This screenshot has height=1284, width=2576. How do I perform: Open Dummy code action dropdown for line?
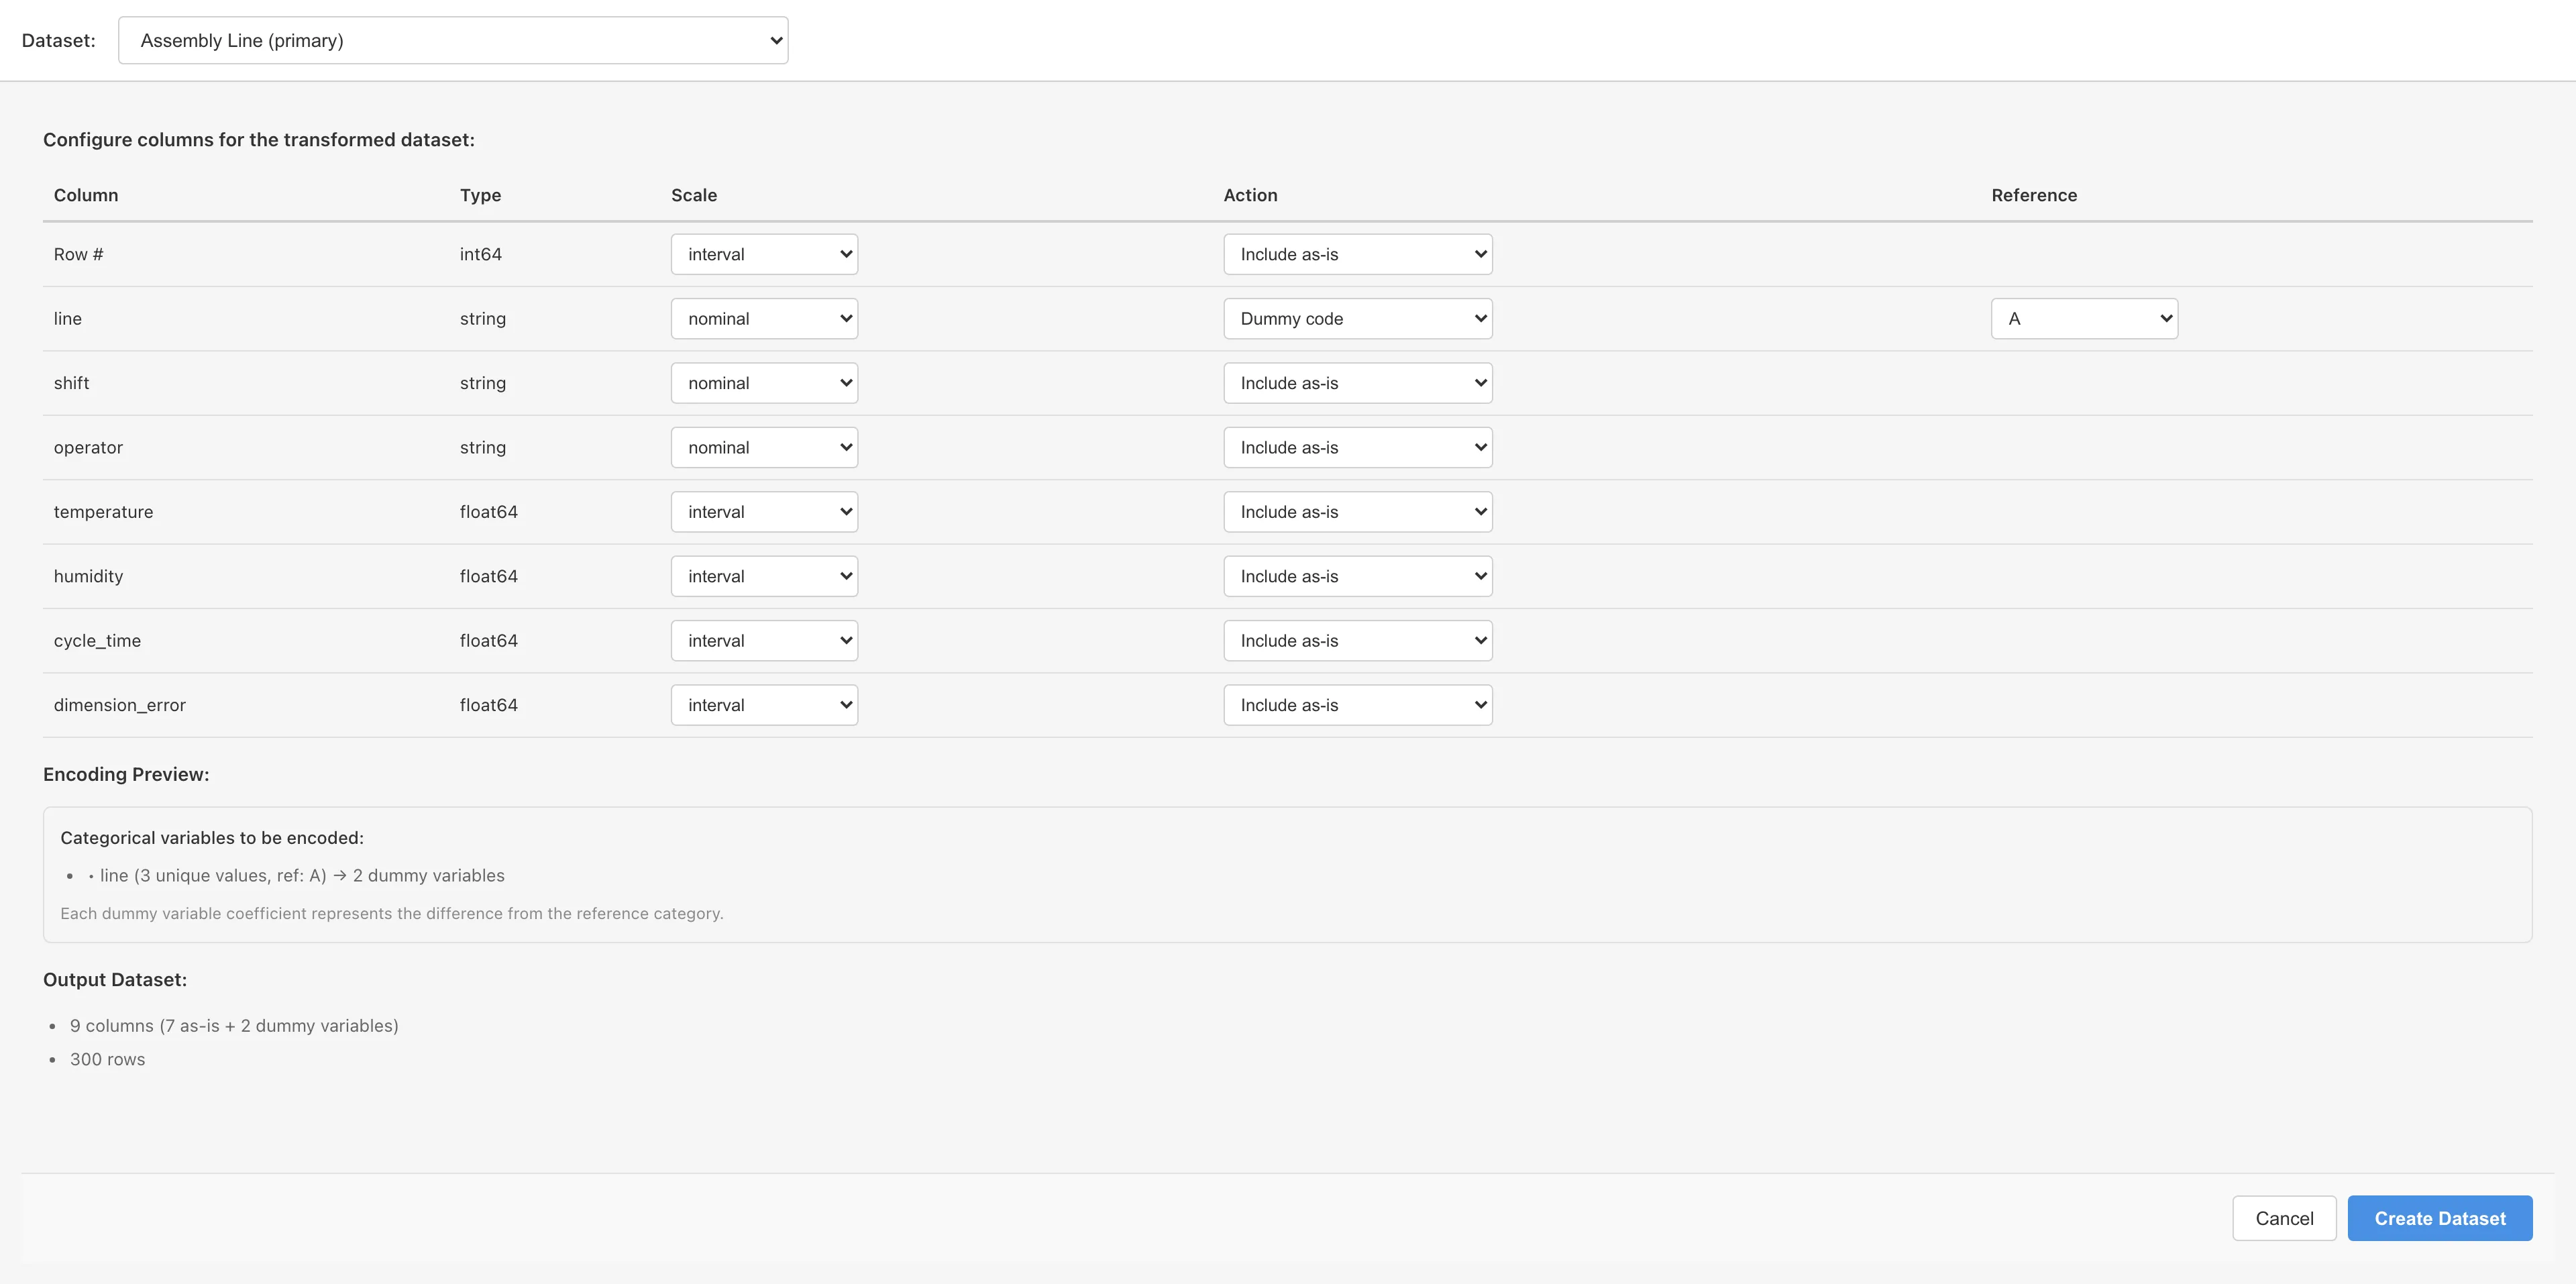click(x=1357, y=318)
